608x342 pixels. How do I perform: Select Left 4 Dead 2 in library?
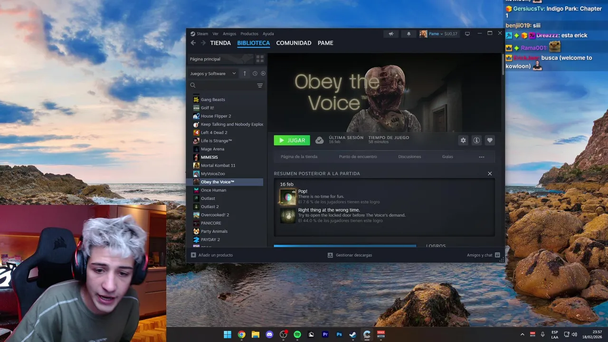[228, 133]
